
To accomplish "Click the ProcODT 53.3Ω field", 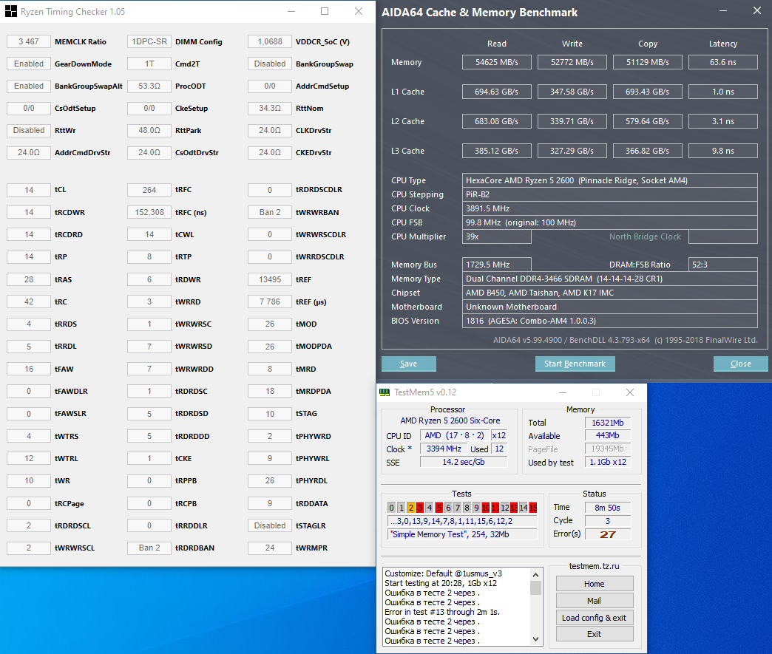I will (x=149, y=86).
